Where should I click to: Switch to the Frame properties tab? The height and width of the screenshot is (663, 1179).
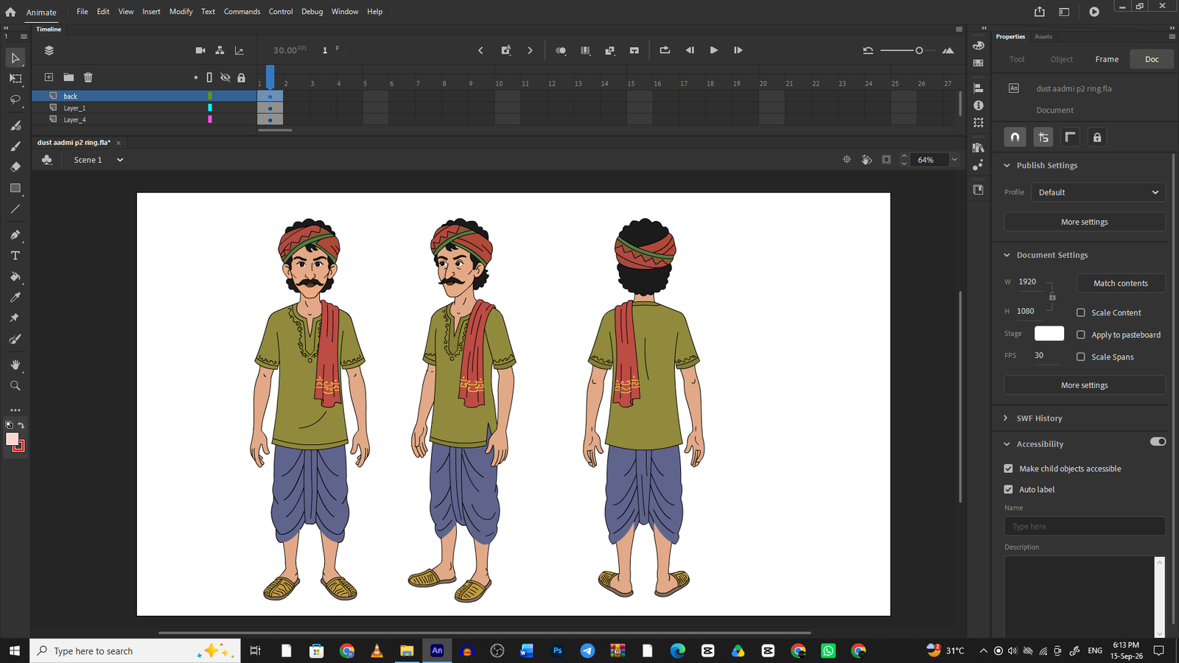tap(1107, 59)
